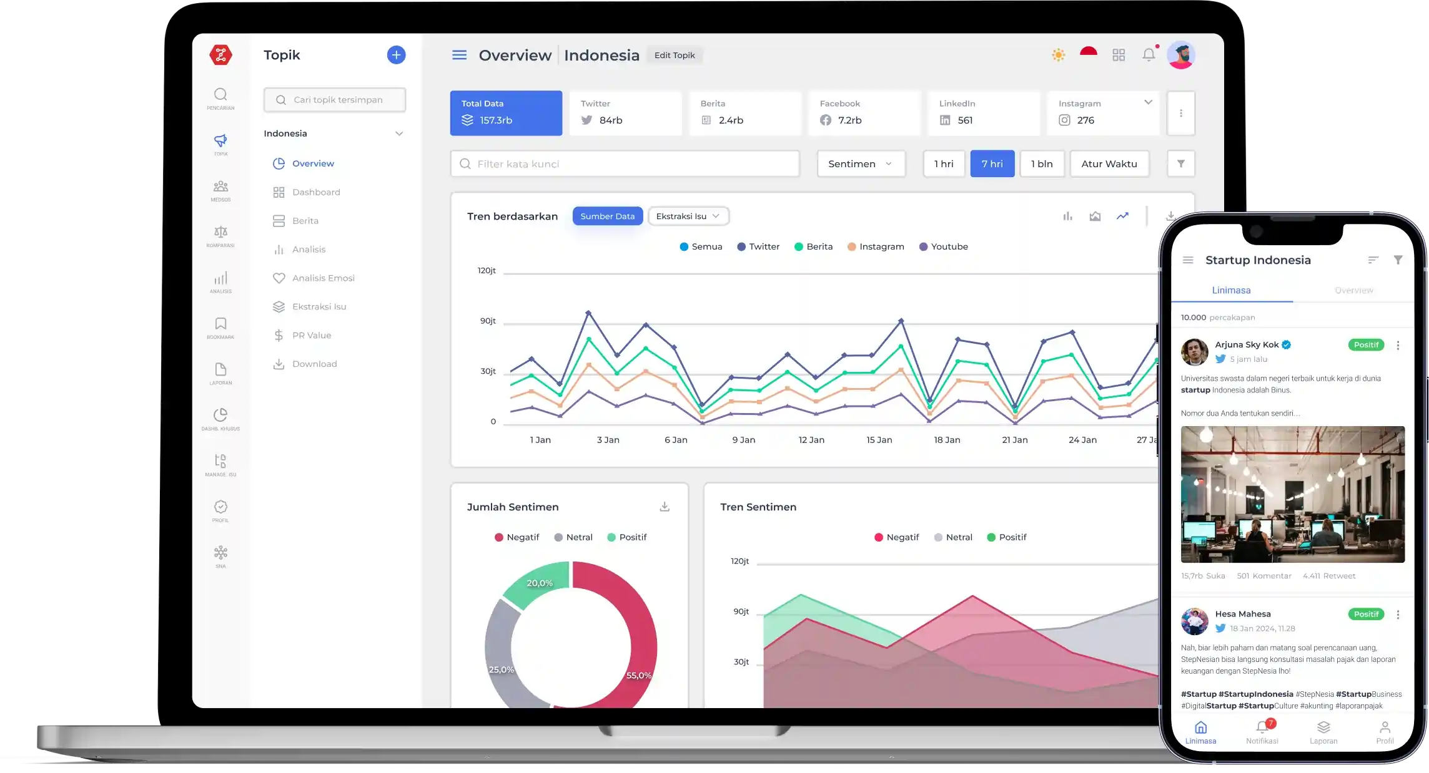The width and height of the screenshot is (1429, 773).
Task: Switch to bar chart view icon
Action: (x=1067, y=216)
